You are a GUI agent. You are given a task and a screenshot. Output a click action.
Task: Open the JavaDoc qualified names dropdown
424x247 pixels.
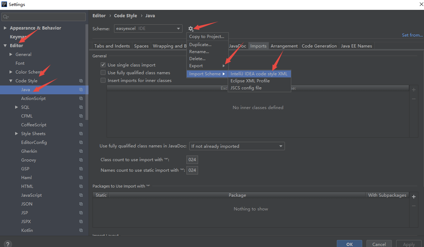(237, 146)
